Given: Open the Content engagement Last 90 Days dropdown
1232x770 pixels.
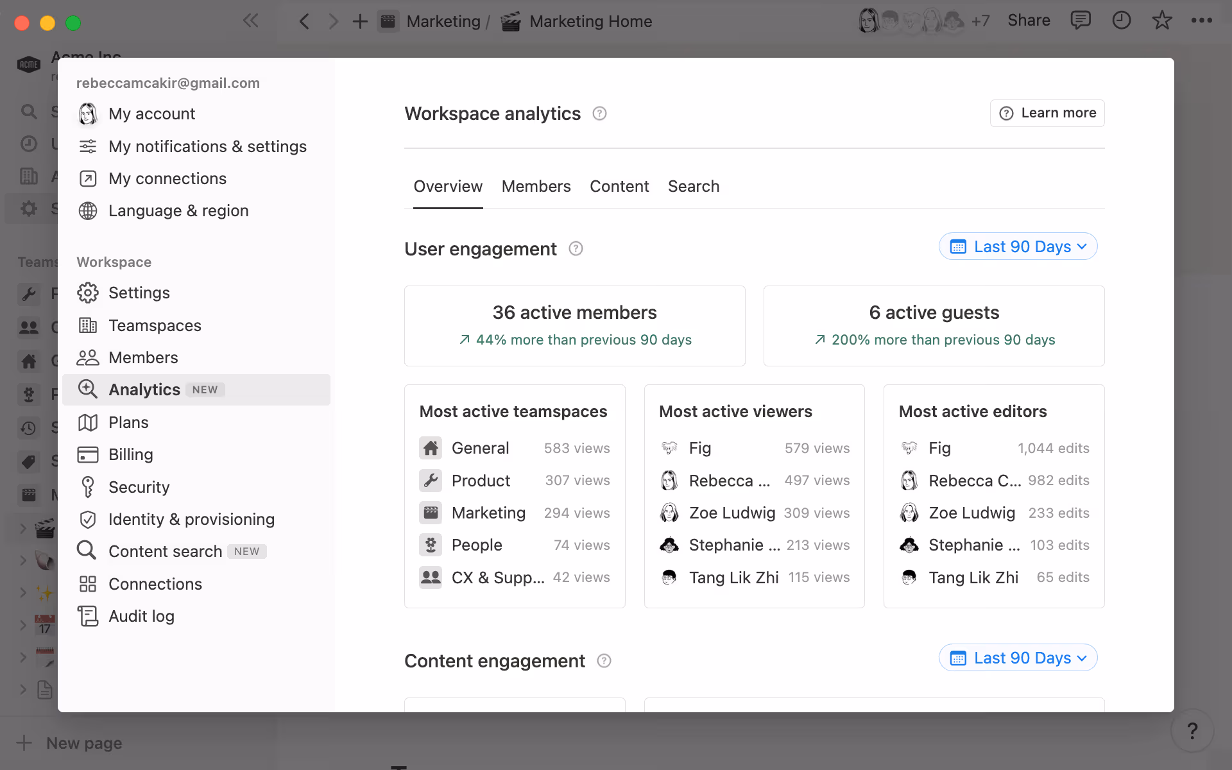Looking at the screenshot, I should pos(1017,658).
